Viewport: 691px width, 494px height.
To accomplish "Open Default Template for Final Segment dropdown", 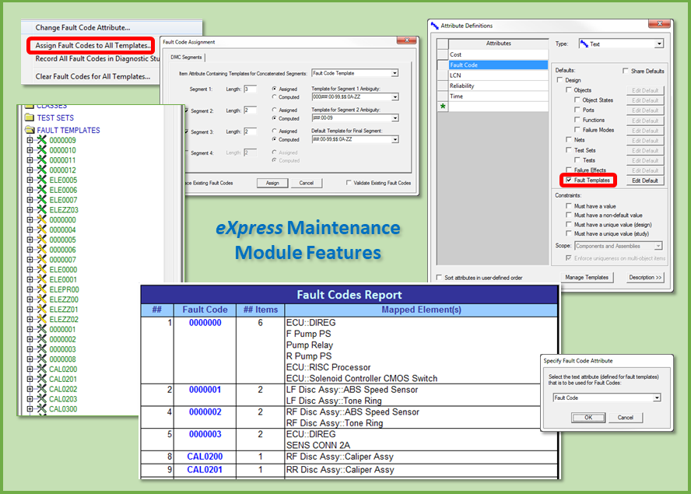I will click(x=395, y=139).
